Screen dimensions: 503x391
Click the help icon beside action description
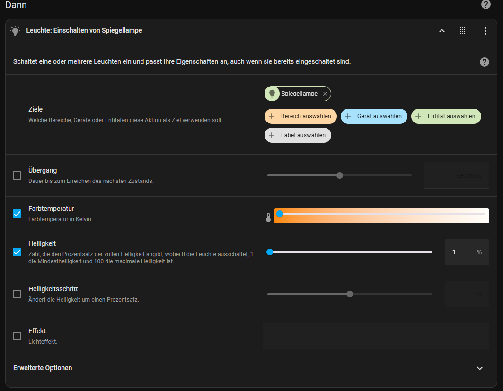pyautogui.click(x=484, y=62)
